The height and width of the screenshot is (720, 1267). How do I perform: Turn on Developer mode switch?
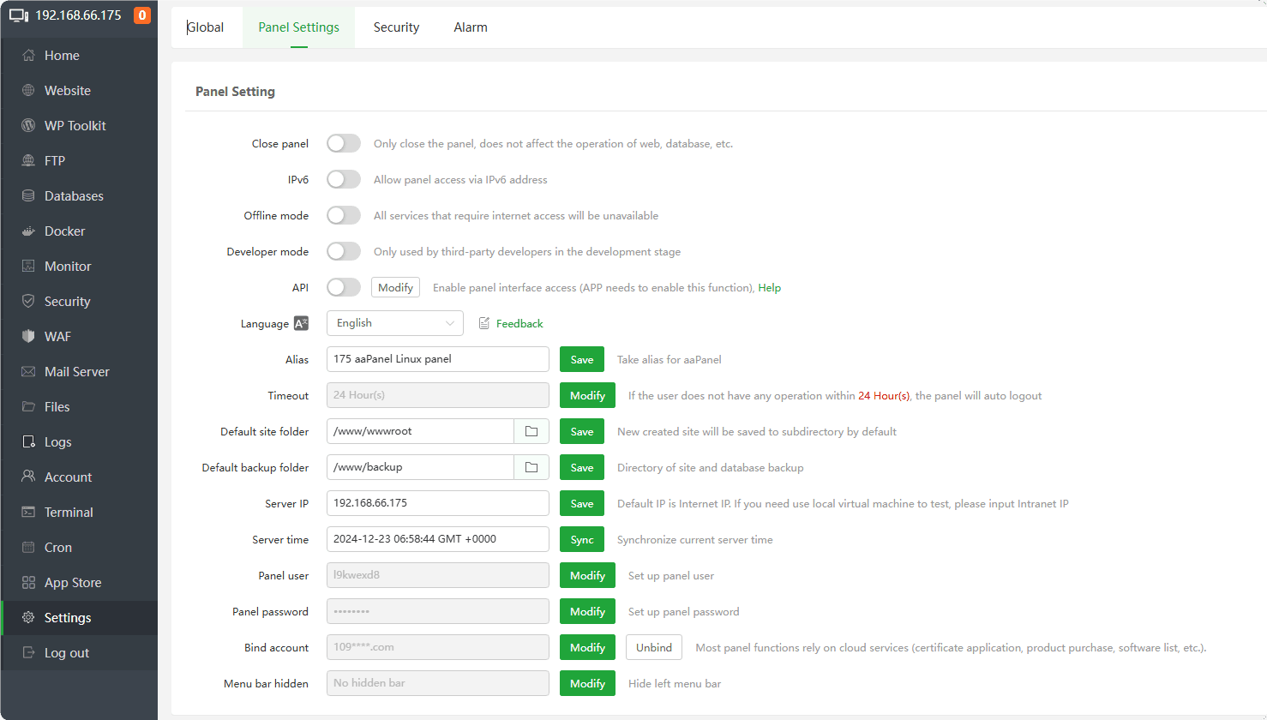click(x=343, y=251)
